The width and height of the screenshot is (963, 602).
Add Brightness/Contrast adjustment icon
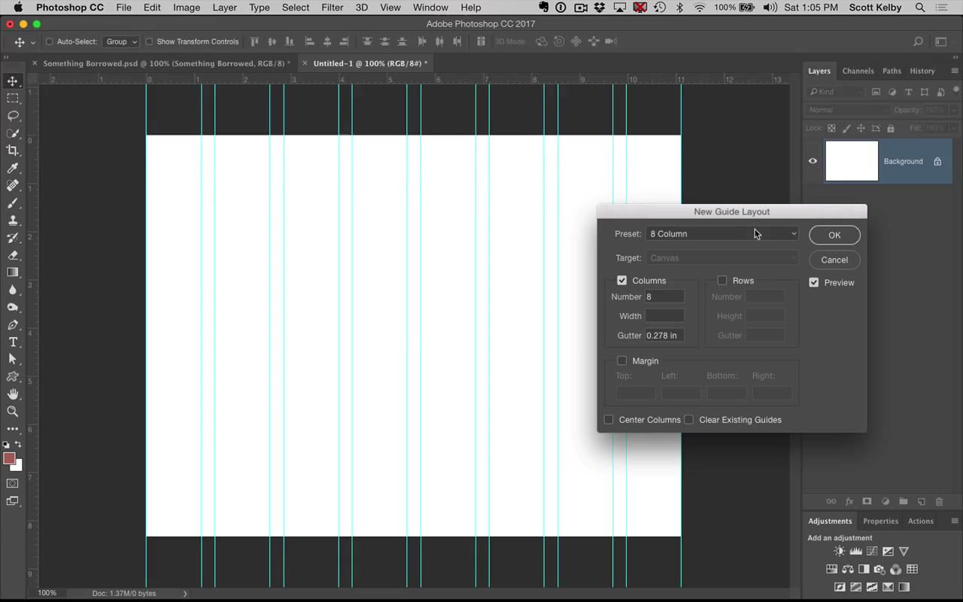tap(839, 552)
